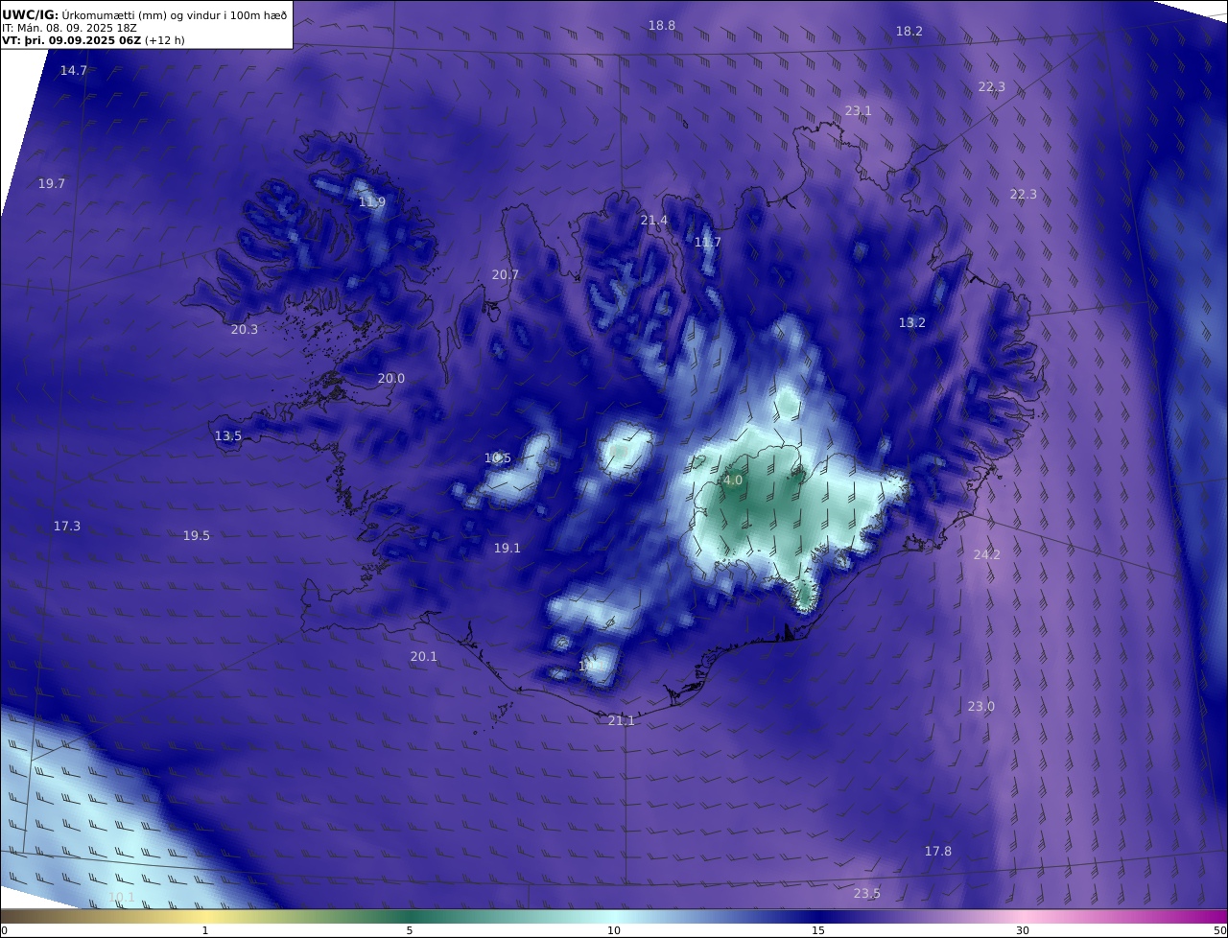Viewport: 1228px width, 938px height.
Task: Click the 19.1 value on the map
Action: pyautogui.click(x=508, y=549)
